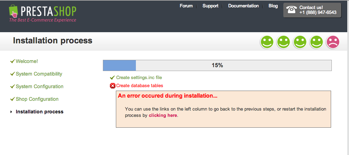The image size is (349, 155).
Task: Click the phone number +1 (888) 947-6543
Action: [318, 13]
